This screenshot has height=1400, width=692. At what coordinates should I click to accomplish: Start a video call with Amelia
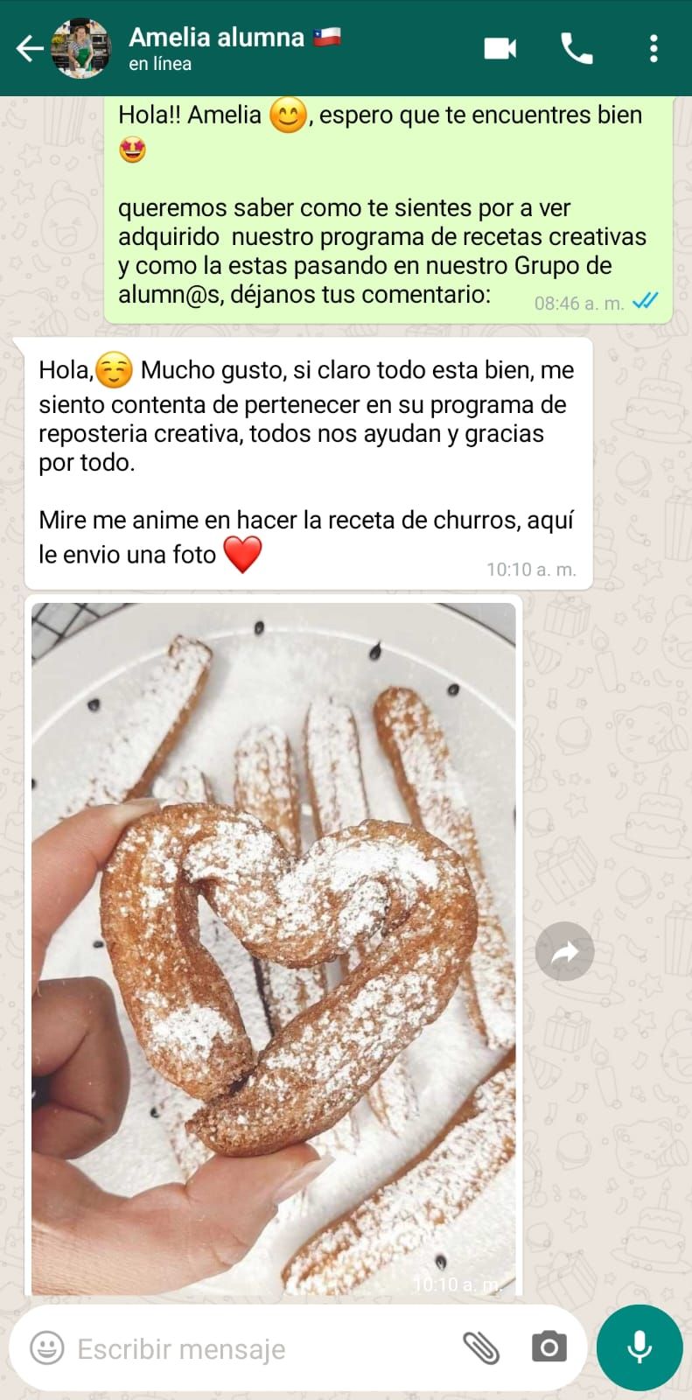(x=500, y=48)
